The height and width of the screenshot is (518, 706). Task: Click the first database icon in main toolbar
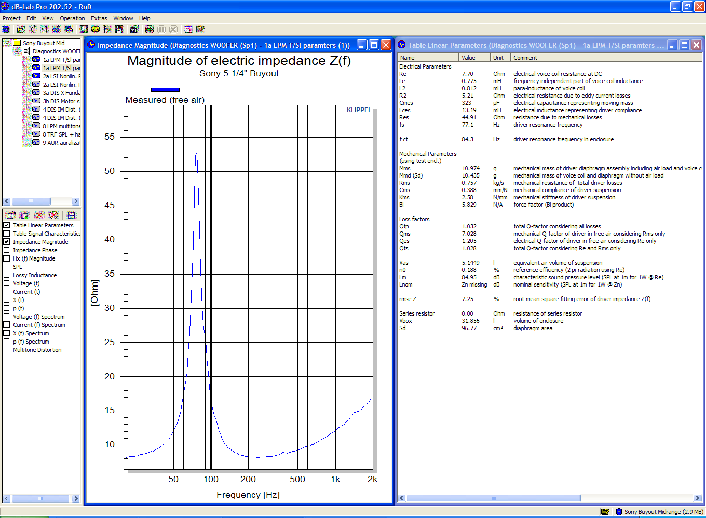point(6,30)
